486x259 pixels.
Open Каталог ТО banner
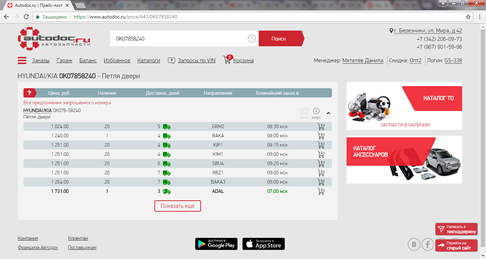click(404, 106)
